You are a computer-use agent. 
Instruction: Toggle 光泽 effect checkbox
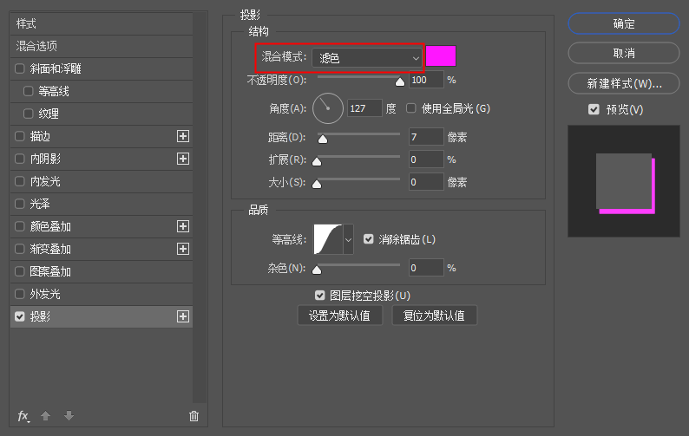[20, 204]
